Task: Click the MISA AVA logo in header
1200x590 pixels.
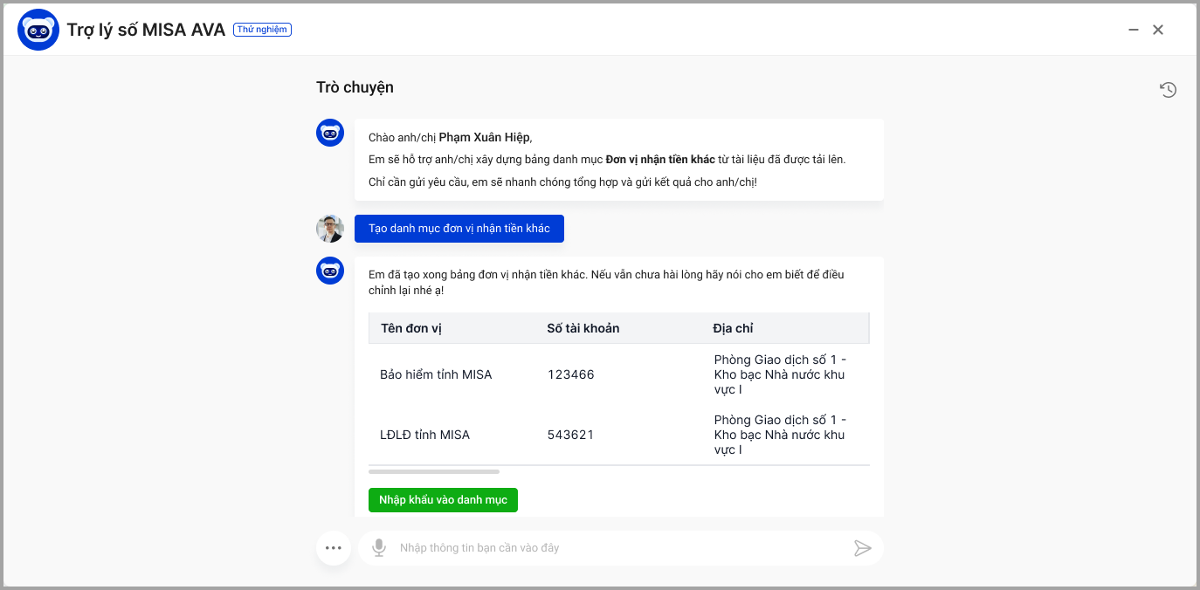Action: pos(38,30)
